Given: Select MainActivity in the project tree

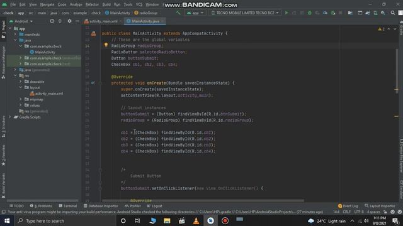Looking at the screenshot, I should [42, 52].
